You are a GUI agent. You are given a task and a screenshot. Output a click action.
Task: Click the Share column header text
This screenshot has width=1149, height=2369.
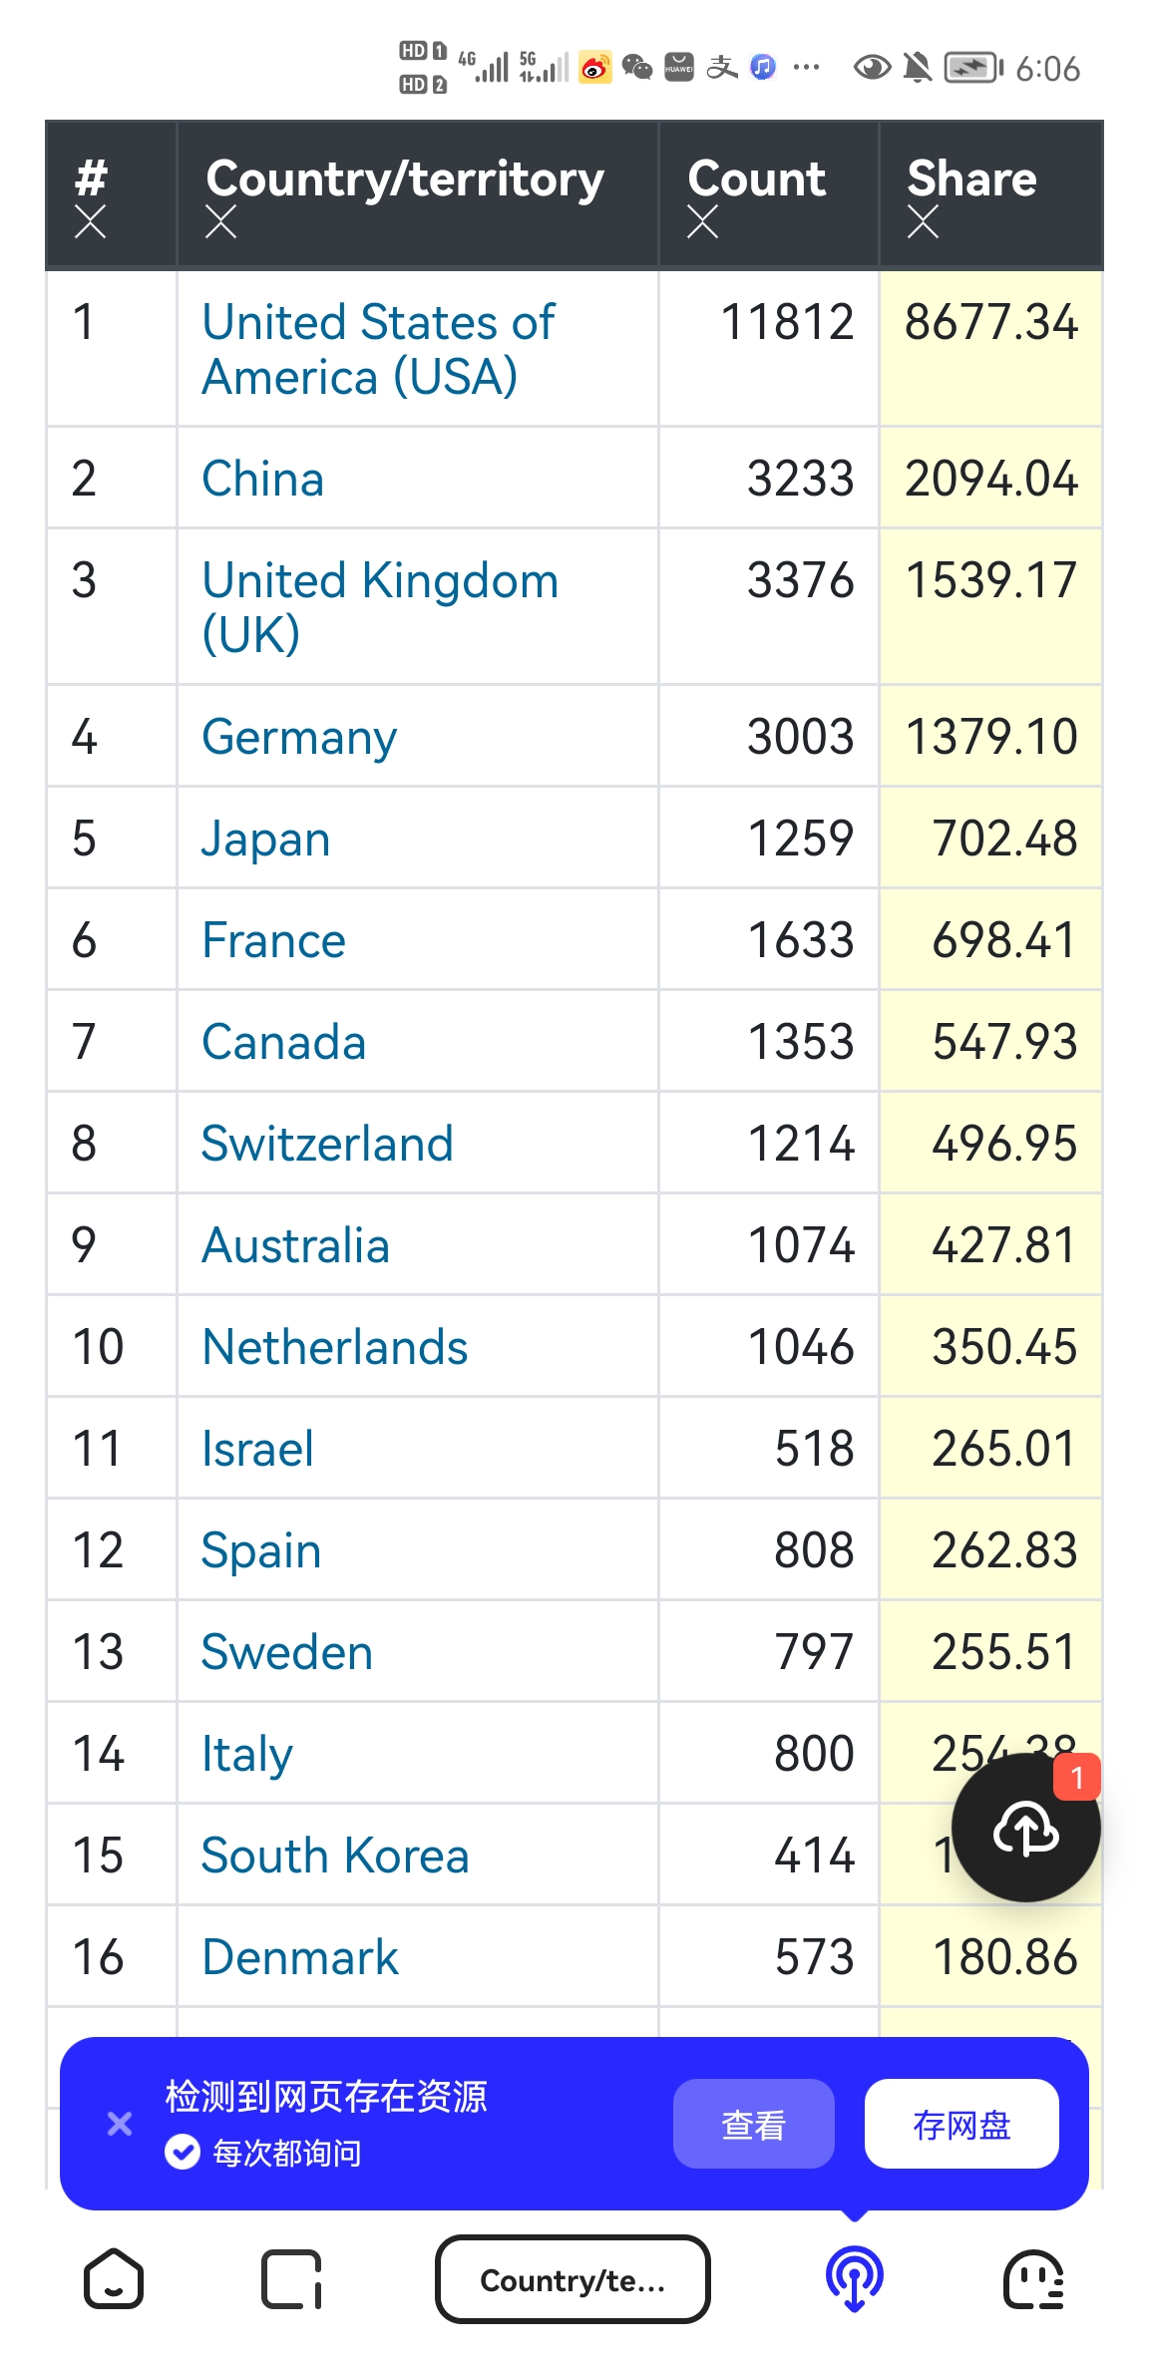971,179
